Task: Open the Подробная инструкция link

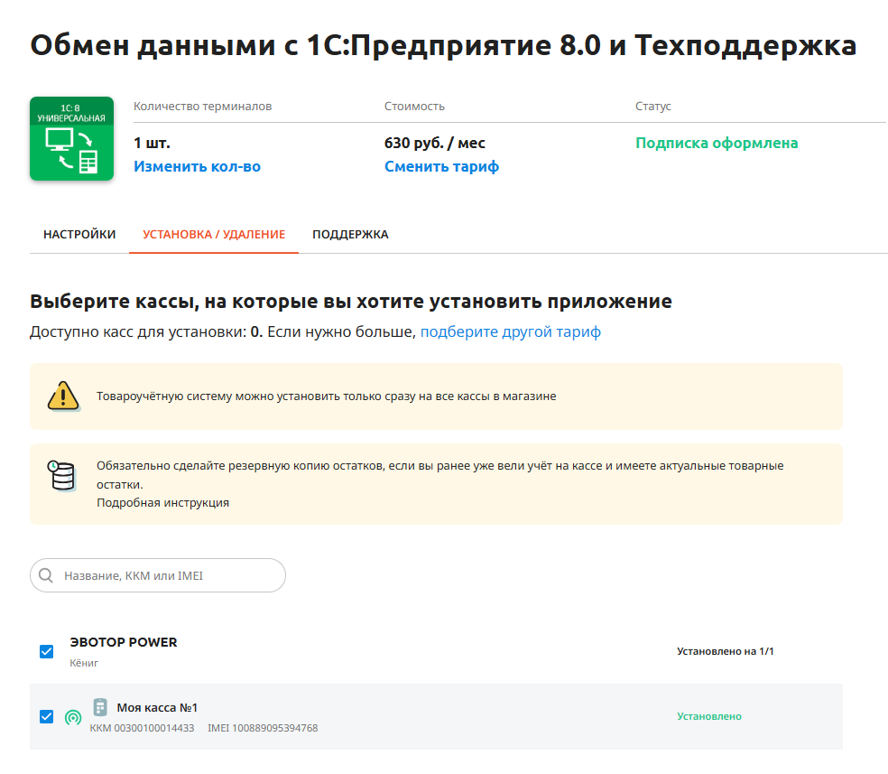Action: [163, 502]
